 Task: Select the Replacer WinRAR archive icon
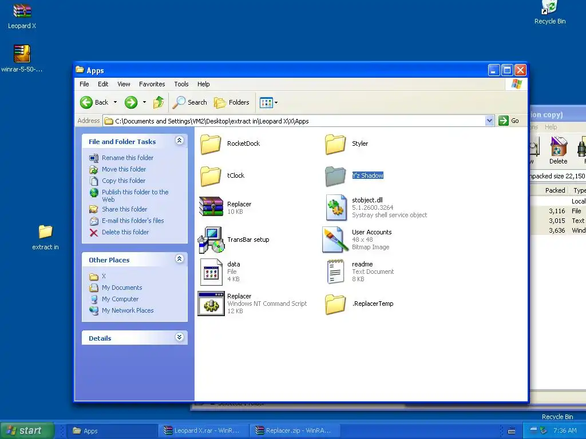211,206
